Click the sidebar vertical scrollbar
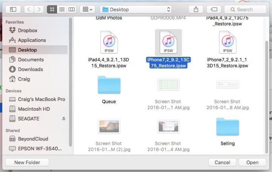Screen dimensions: 272x172 coord(70,82)
